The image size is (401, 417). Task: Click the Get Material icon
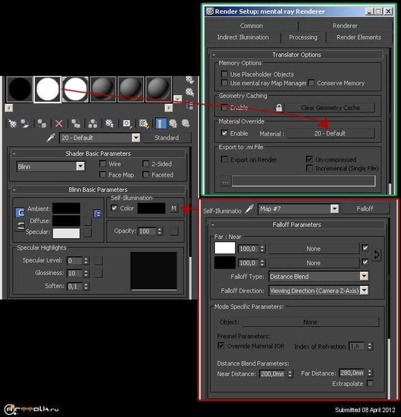click(x=12, y=123)
